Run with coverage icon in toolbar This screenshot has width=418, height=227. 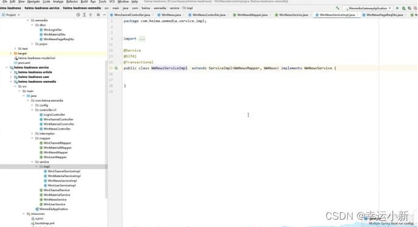pos(409,9)
